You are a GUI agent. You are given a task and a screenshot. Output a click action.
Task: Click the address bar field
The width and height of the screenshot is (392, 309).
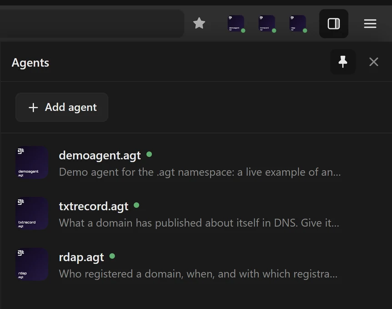point(91,24)
